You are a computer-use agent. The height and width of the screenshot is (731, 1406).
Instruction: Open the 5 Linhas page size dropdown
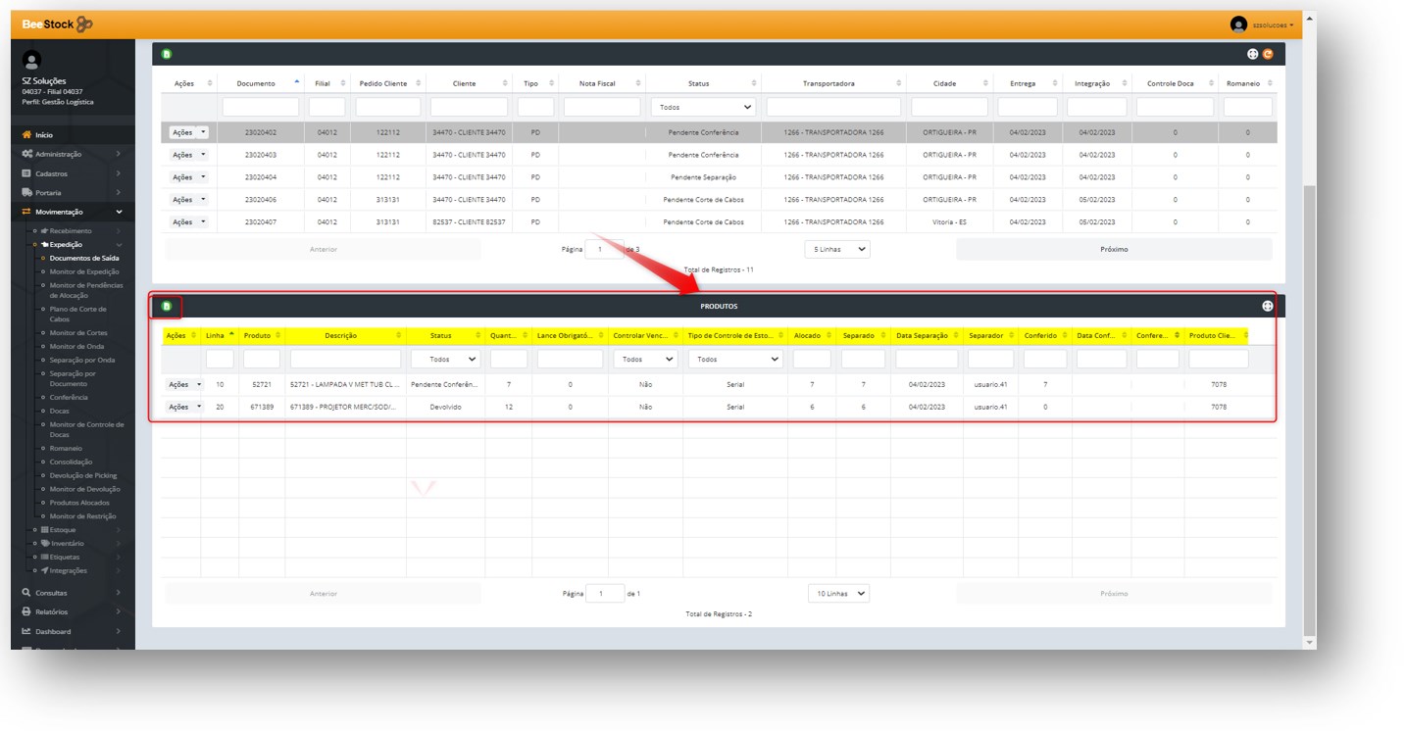836,249
